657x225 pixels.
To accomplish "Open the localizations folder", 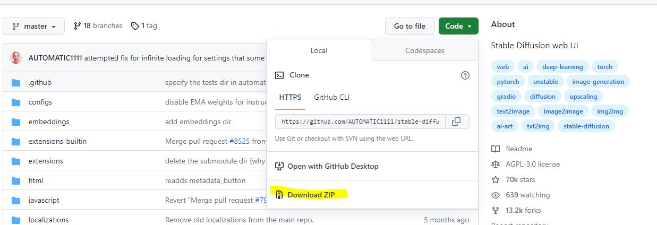I will 48,220.
